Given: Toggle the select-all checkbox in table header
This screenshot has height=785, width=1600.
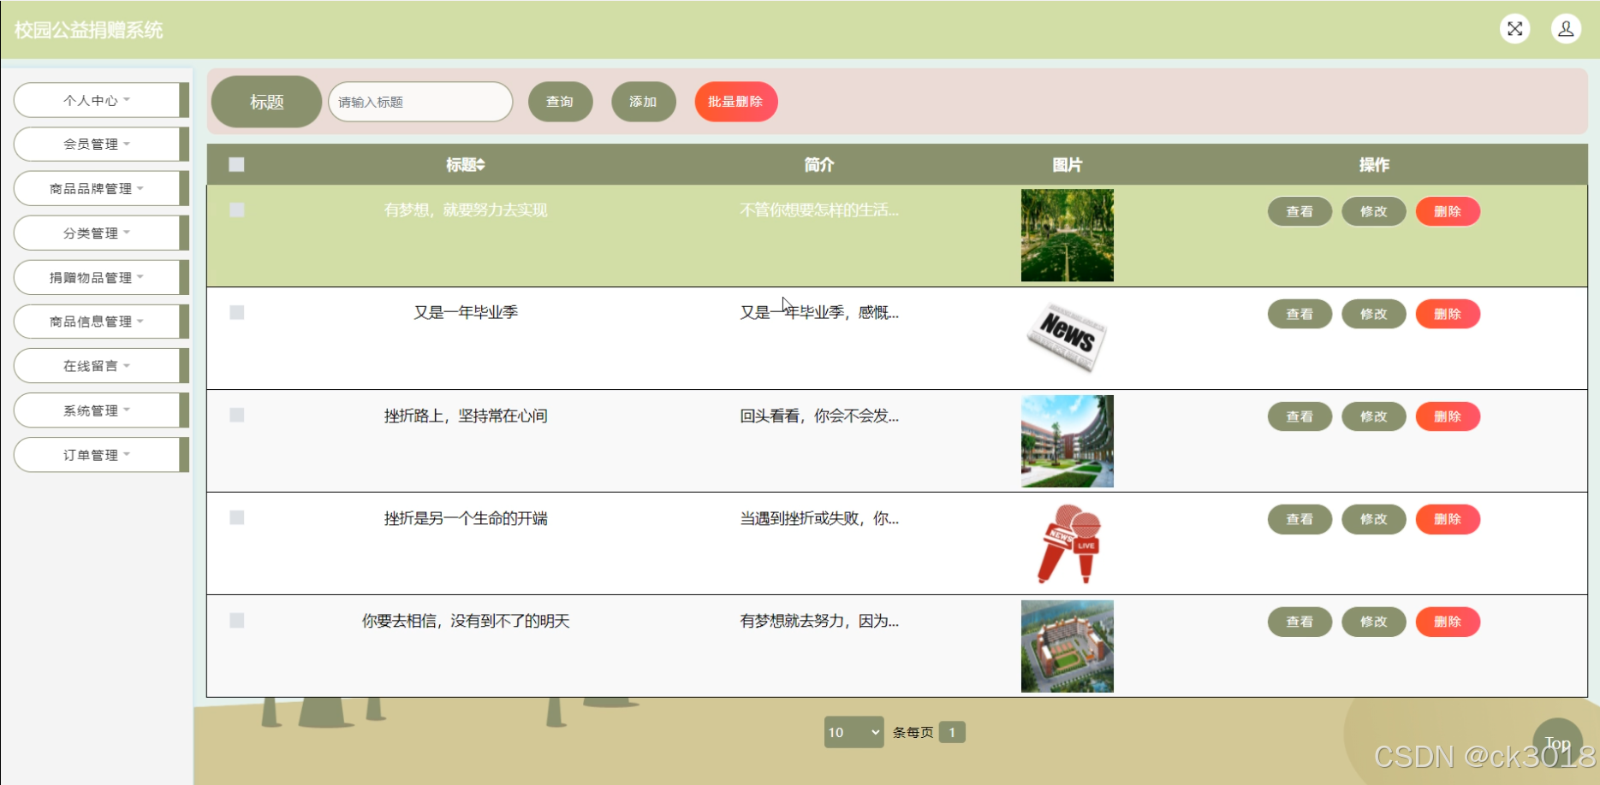Looking at the screenshot, I should coord(237,164).
